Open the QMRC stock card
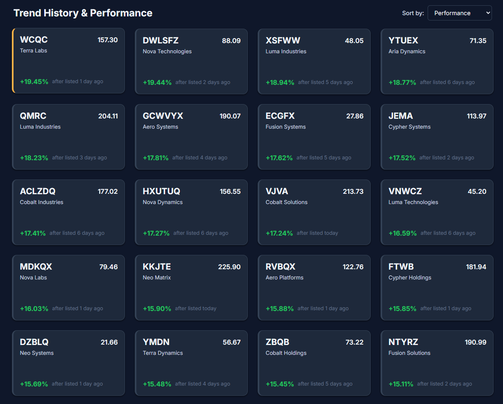The image size is (503, 404). (68, 137)
